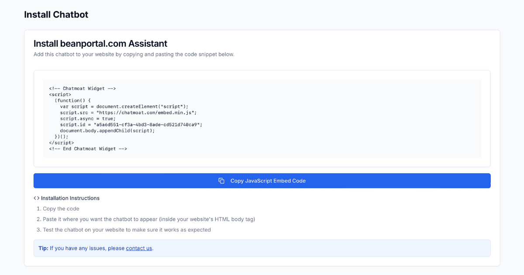
Task: Click the Install beanportal.com Assistant heading
Action: [100, 44]
